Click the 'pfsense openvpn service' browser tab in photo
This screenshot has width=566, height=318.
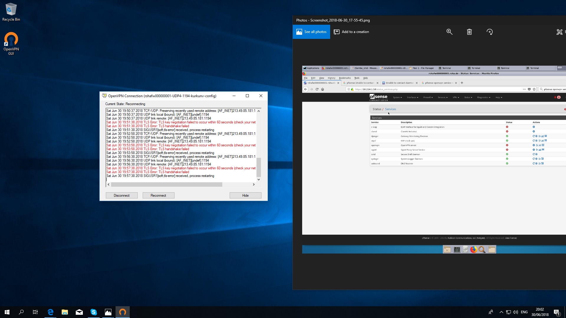439,83
